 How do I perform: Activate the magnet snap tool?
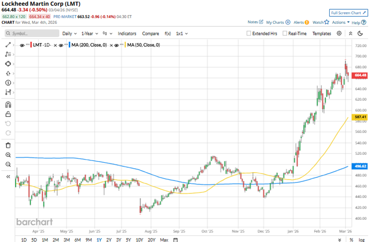[8, 104]
